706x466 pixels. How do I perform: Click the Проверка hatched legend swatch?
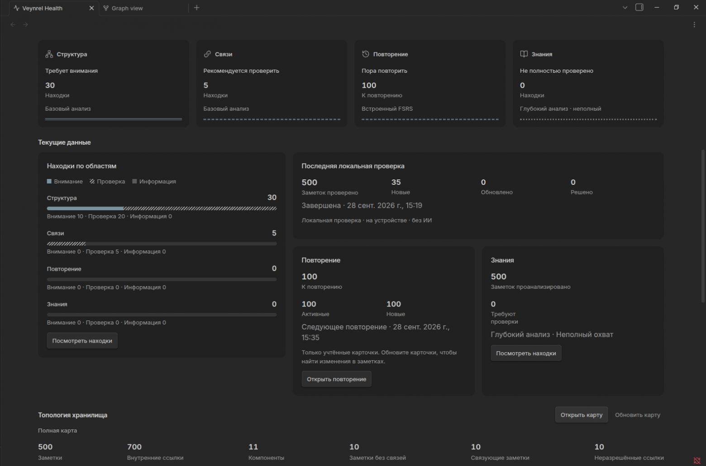click(x=92, y=181)
